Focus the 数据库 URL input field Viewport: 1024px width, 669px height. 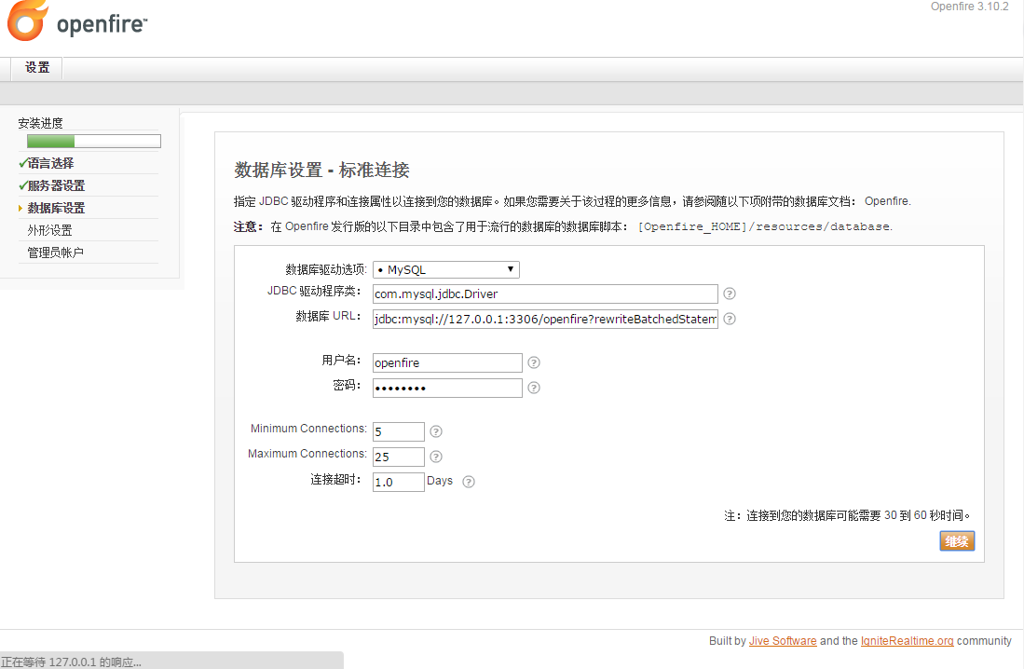click(545, 319)
